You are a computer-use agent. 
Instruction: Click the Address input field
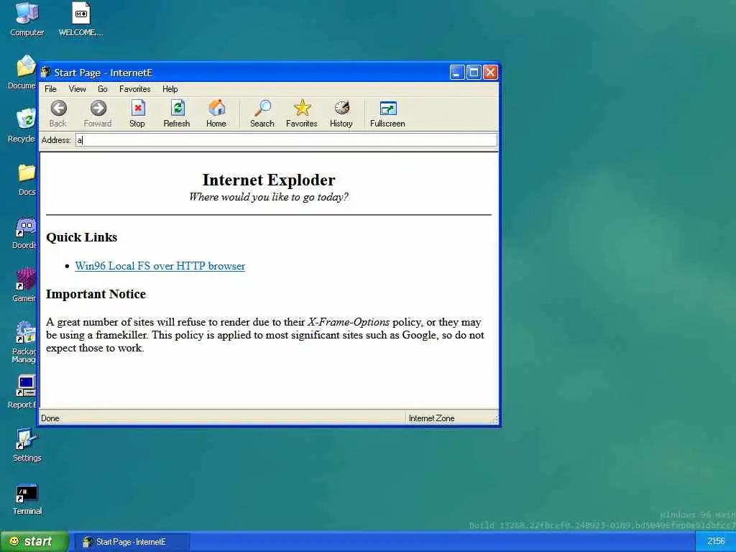coord(286,140)
